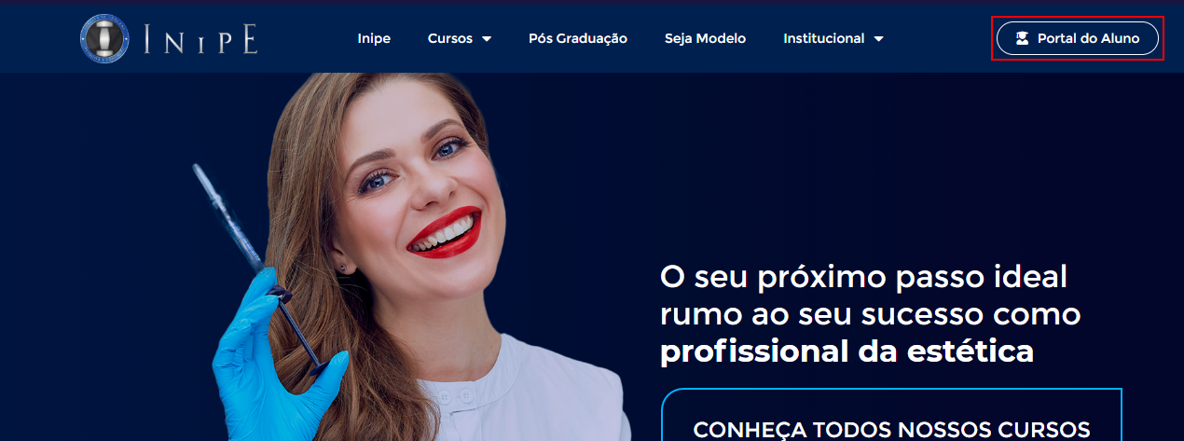
Task: Open the Cursos menu label
Action: coord(450,38)
